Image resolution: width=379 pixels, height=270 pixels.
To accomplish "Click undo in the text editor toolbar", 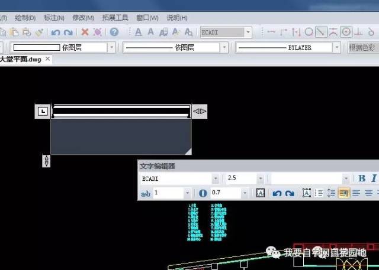I will click(277, 193).
